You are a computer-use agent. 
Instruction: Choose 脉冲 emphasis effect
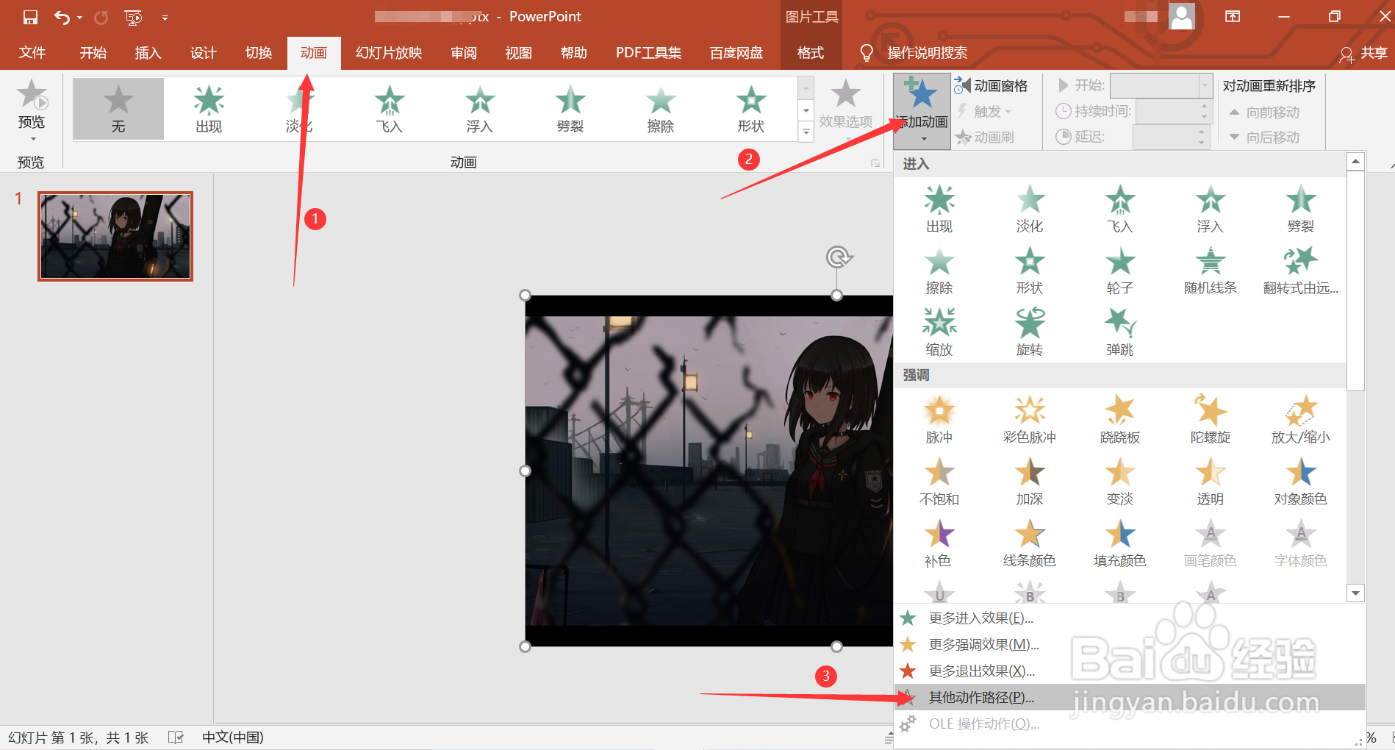939,420
